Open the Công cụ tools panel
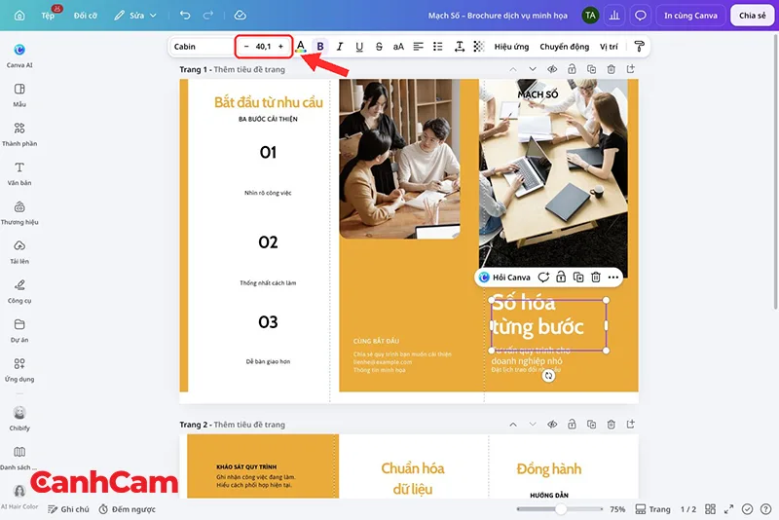Image resolution: width=779 pixels, height=520 pixels. (19, 290)
